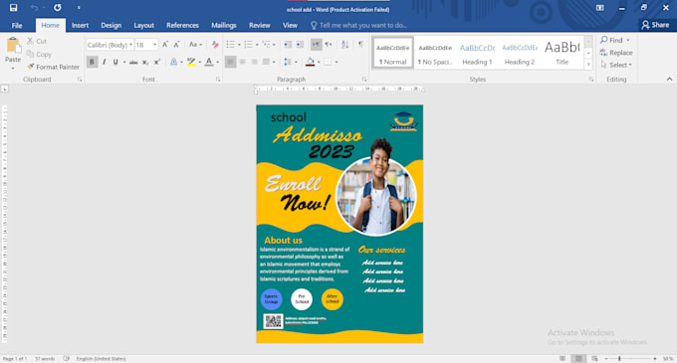This screenshot has height=363, width=677.
Task: Increase font size with Grow Font icon
Action: coord(165,45)
